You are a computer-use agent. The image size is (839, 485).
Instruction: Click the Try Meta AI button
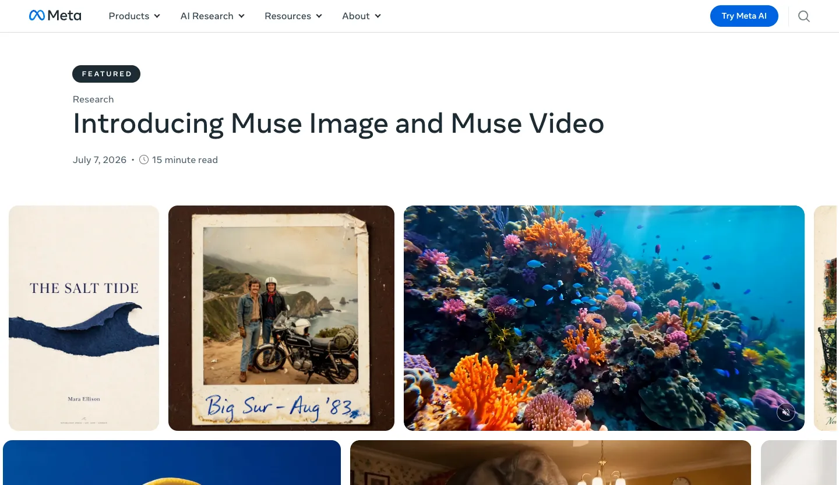(744, 16)
